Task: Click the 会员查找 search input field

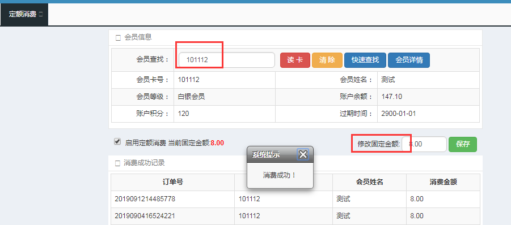Action: (x=226, y=60)
